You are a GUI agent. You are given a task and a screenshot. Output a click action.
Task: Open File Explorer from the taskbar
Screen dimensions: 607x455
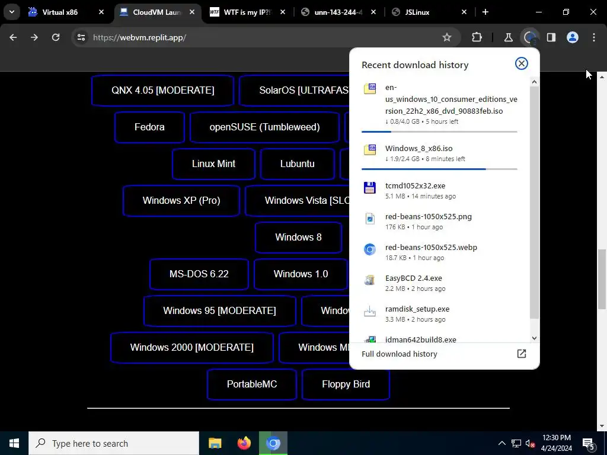pyautogui.click(x=215, y=443)
